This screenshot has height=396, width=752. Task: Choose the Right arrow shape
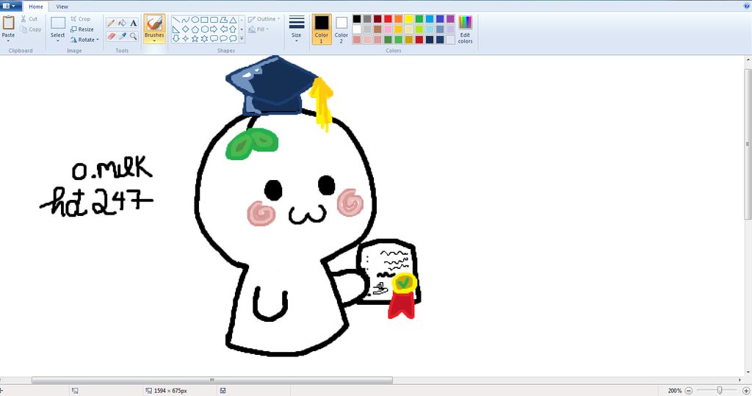coord(214,29)
